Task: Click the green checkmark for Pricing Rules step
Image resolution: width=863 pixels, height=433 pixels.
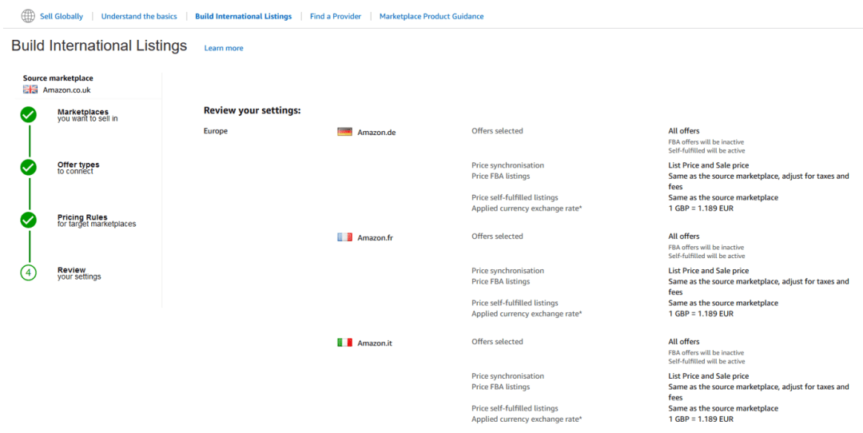Action: point(29,220)
